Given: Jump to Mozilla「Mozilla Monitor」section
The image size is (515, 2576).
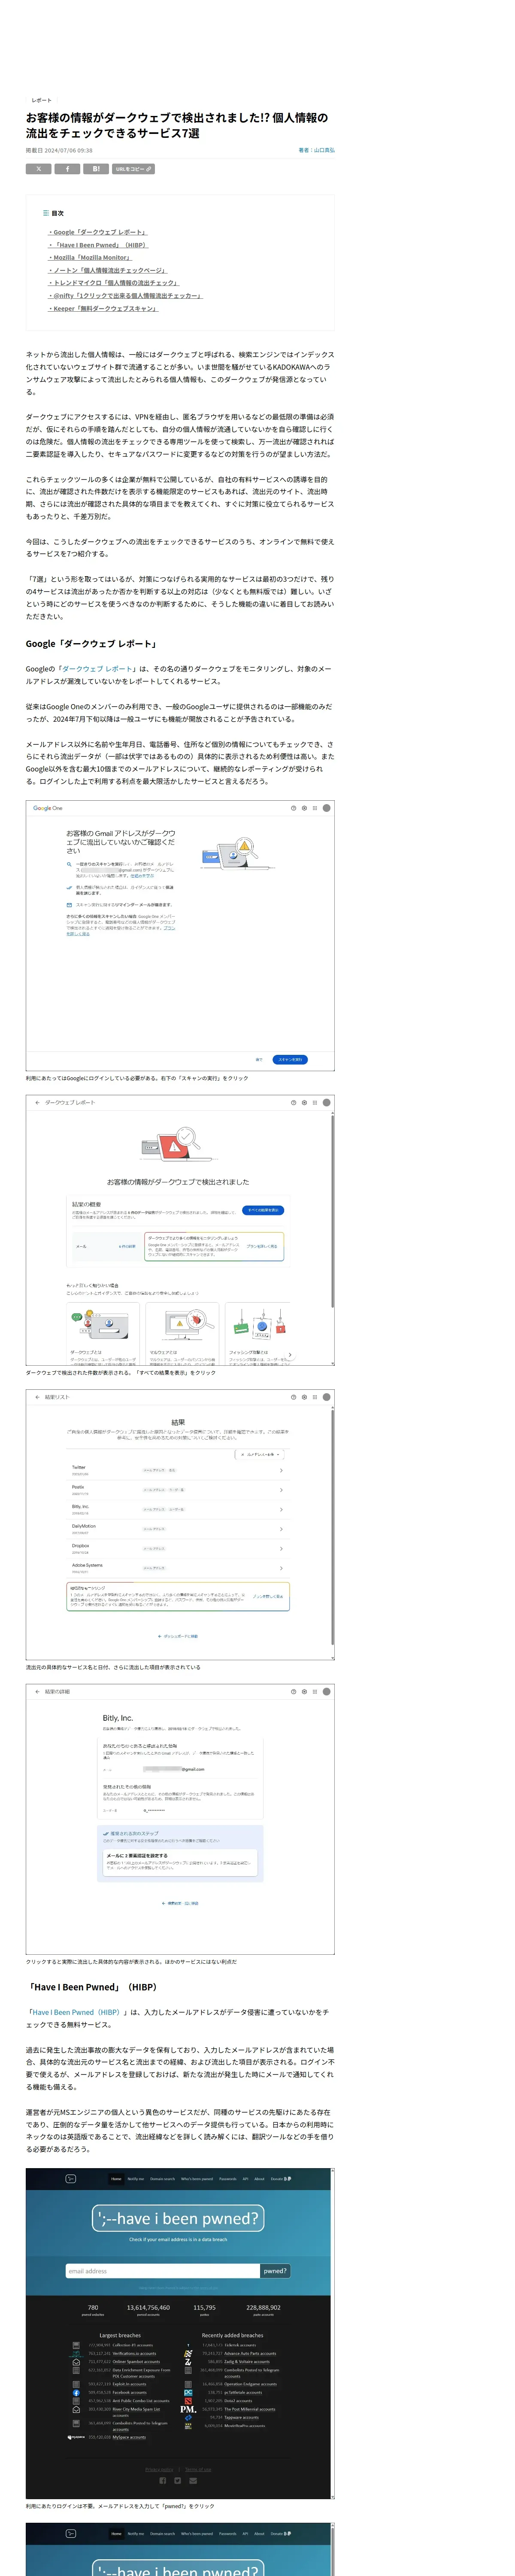Looking at the screenshot, I should [x=90, y=257].
